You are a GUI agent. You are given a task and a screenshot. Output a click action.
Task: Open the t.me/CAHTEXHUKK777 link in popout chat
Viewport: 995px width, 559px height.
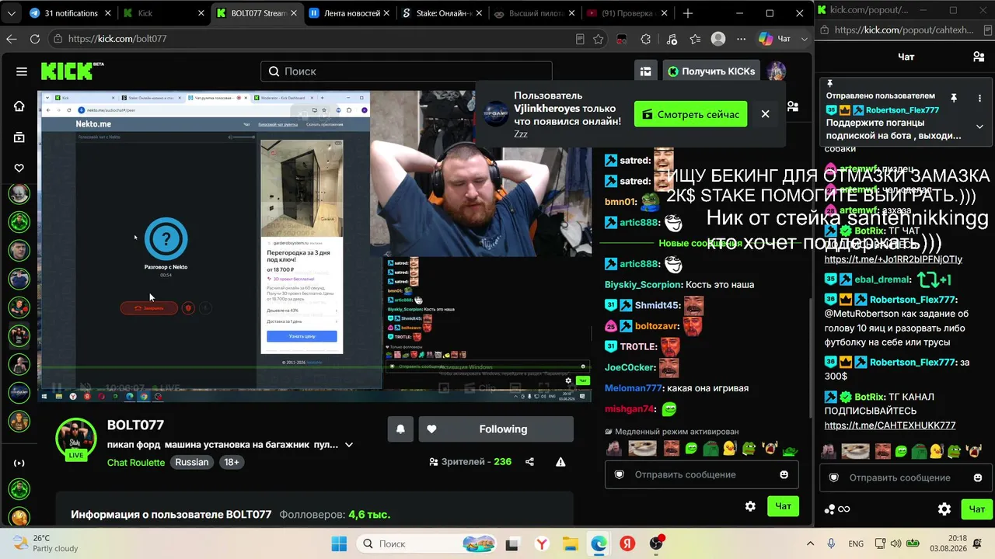pyautogui.click(x=890, y=425)
